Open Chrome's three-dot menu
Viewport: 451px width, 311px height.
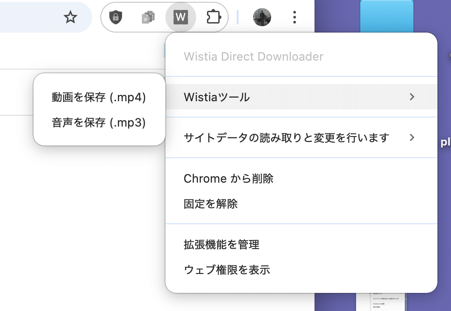click(x=295, y=18)
